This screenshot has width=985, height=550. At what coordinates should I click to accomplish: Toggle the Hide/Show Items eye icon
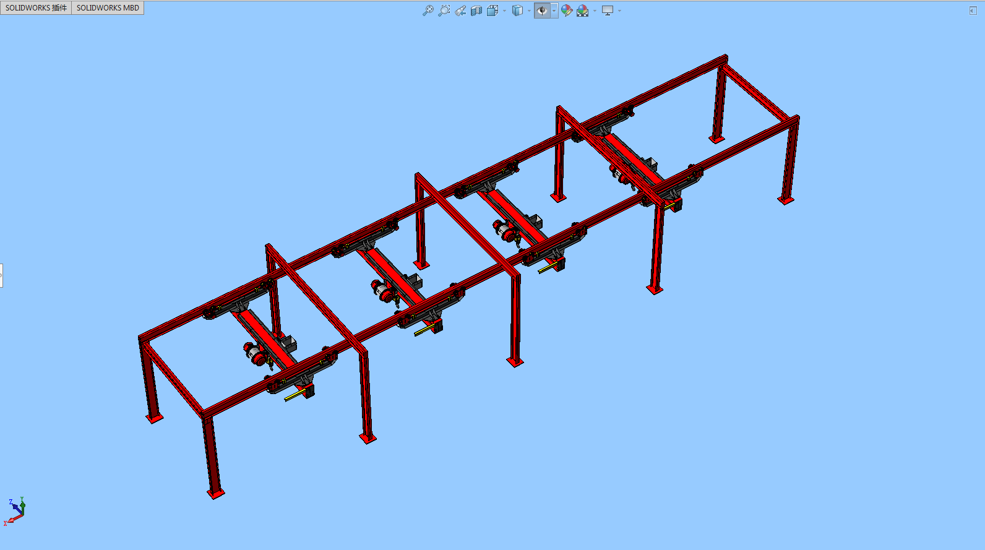(542, 11)
